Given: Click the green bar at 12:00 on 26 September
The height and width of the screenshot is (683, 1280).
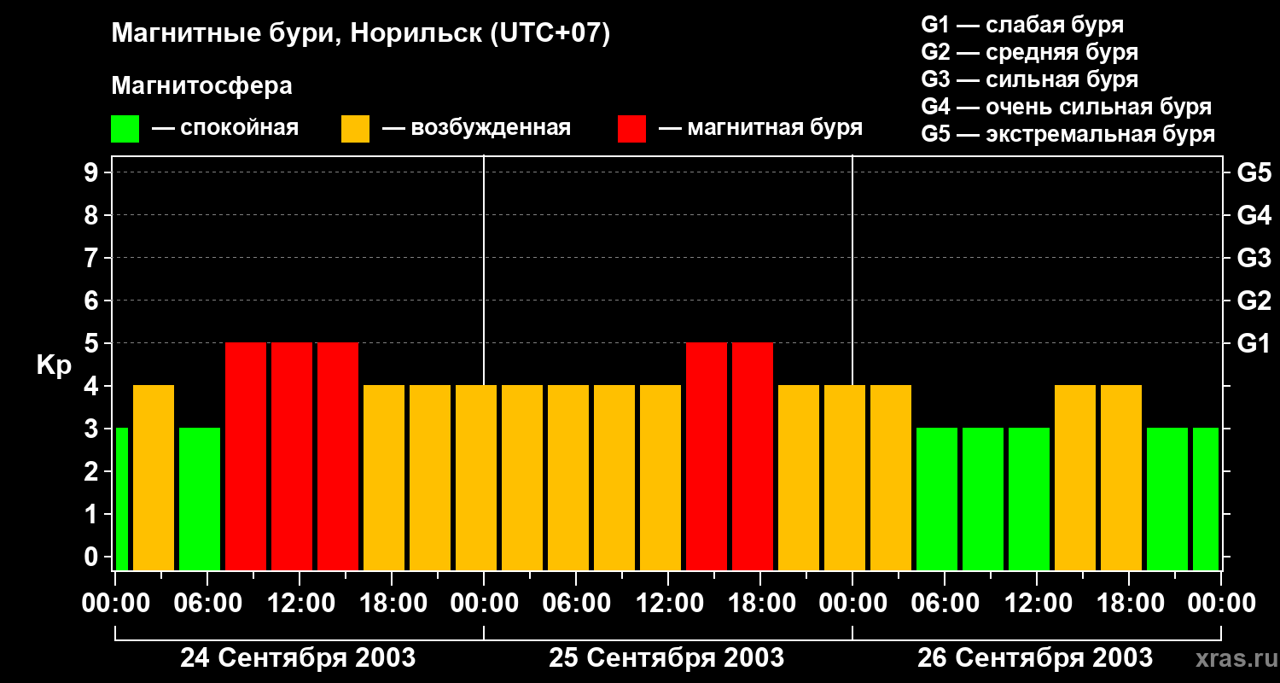Looking at the screenshot, I should coord(1029,499).
